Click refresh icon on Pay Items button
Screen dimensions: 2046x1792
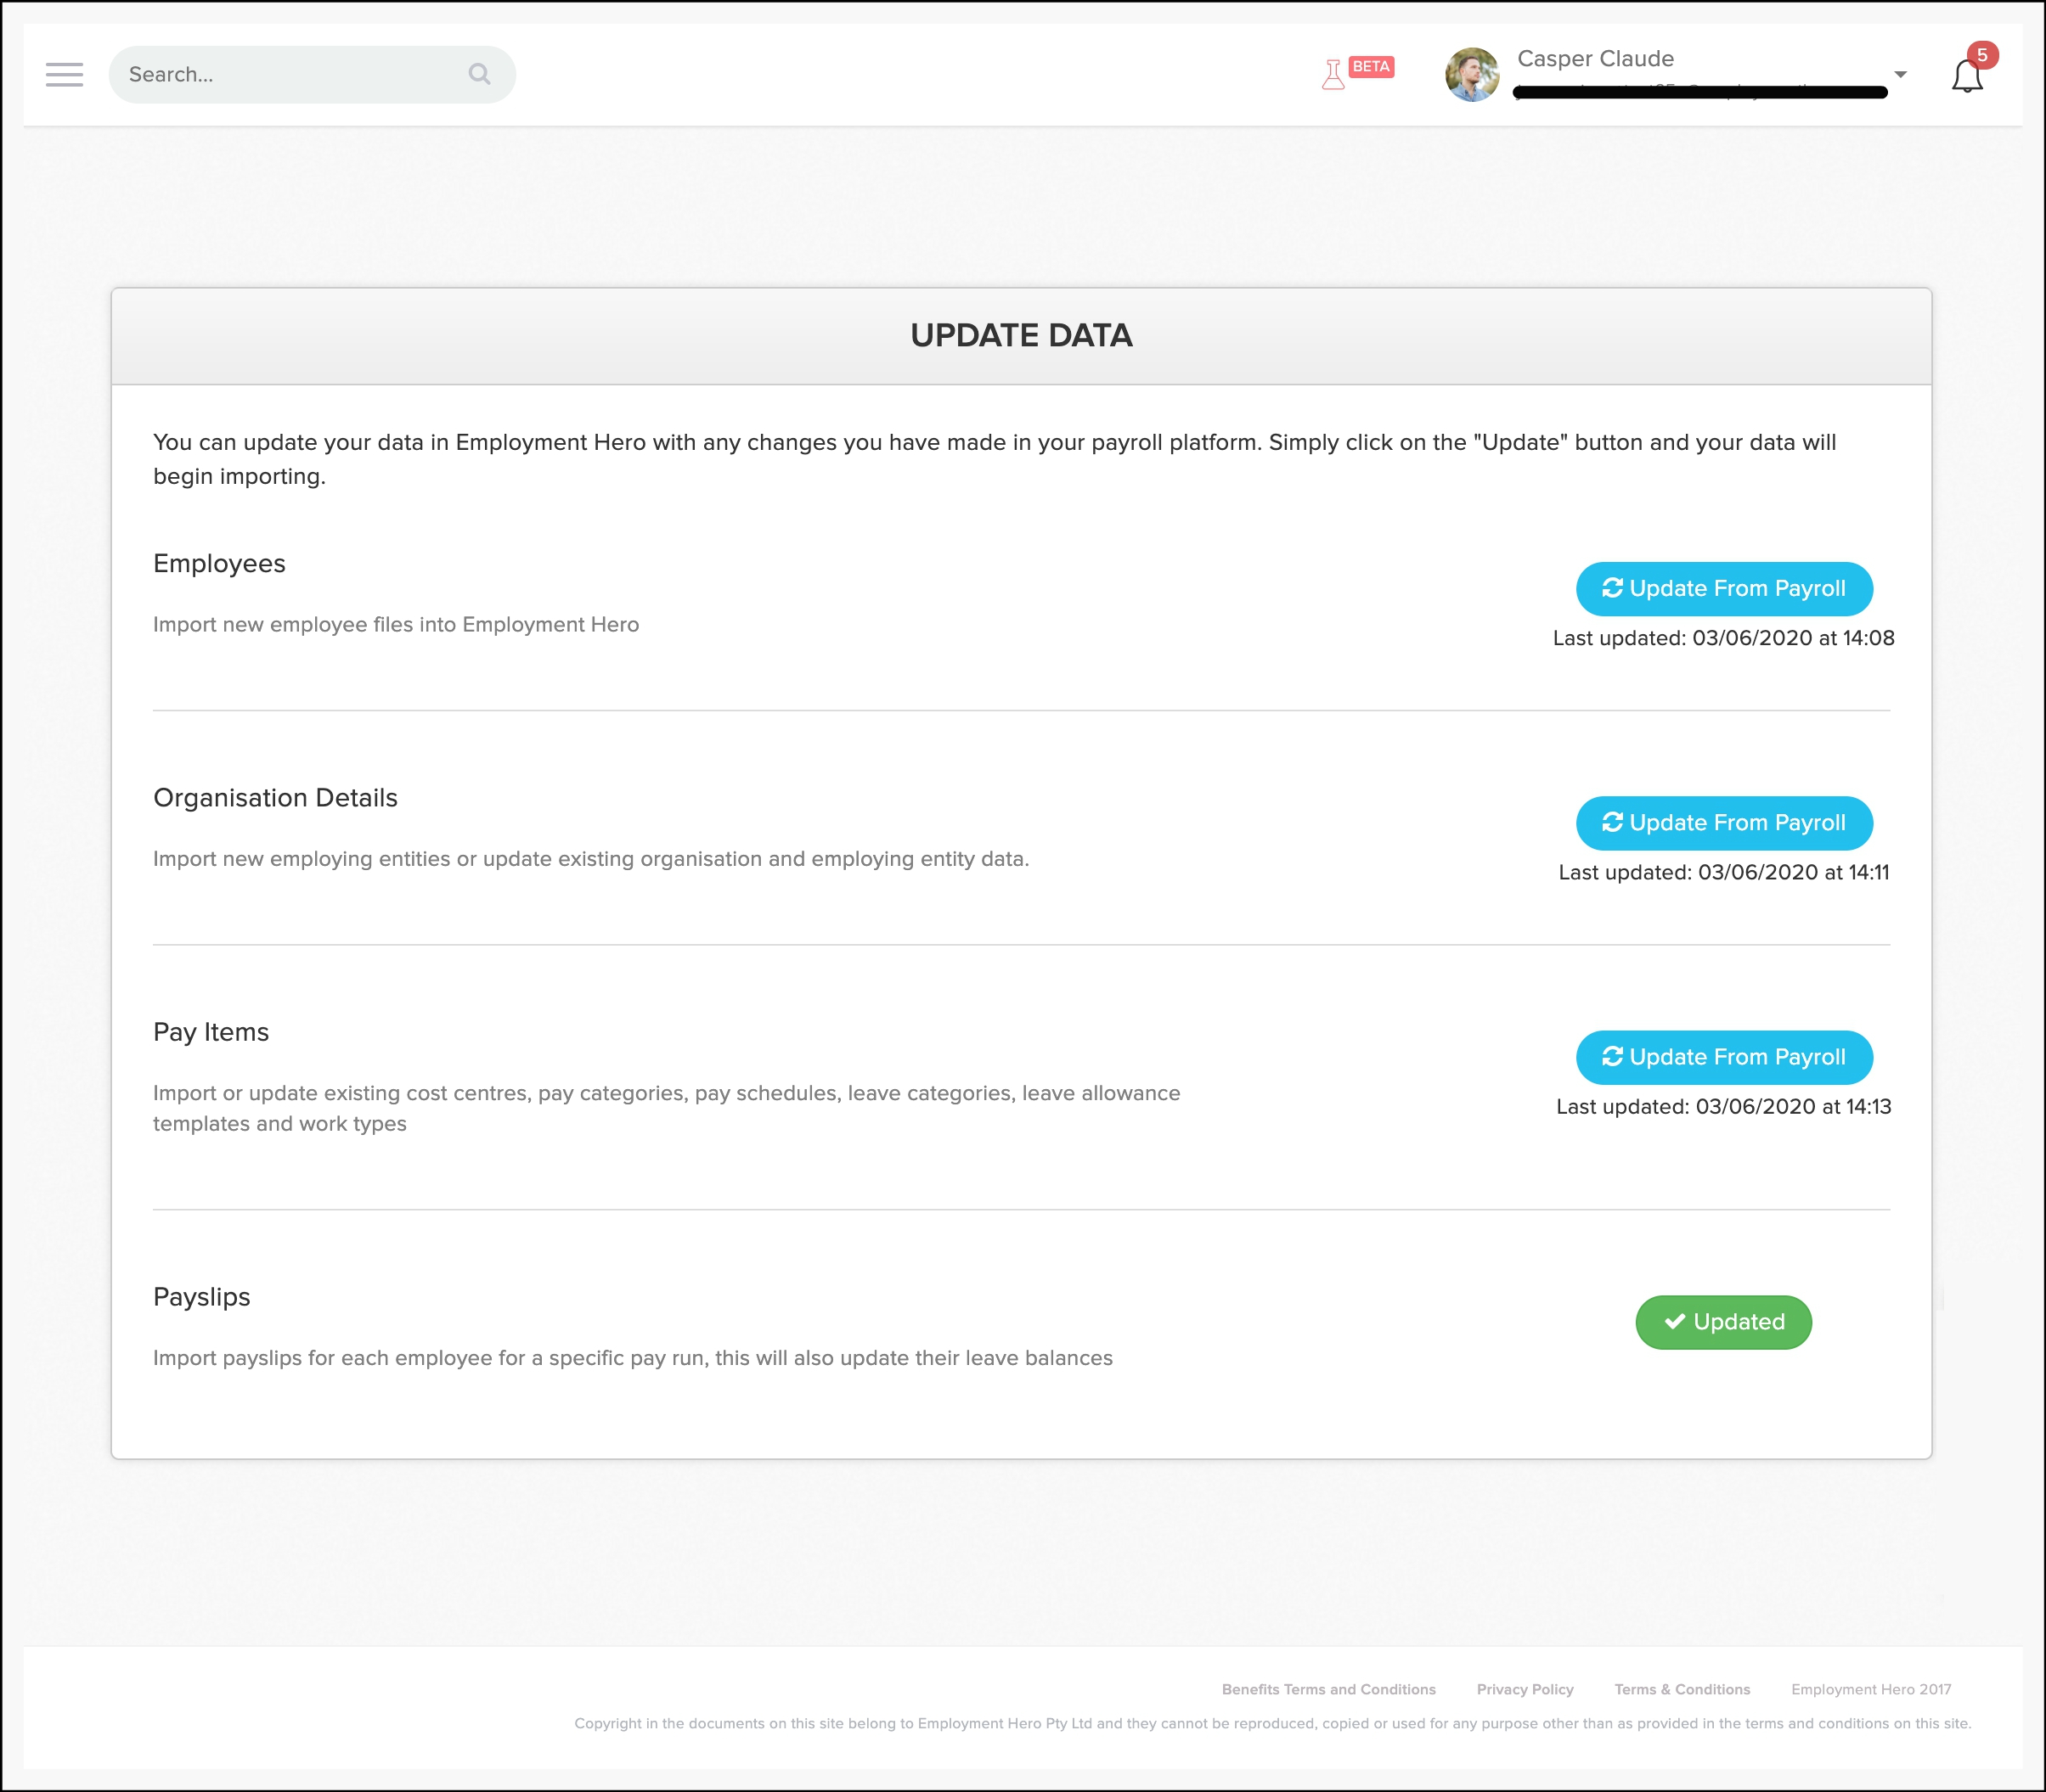point(1612,1057)
